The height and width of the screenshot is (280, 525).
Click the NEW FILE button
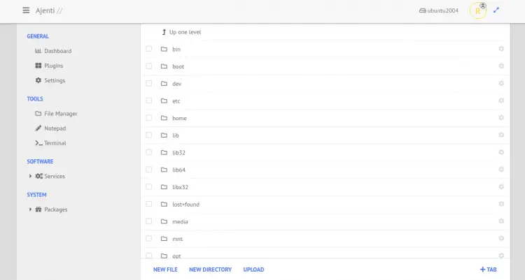[165, 270]
